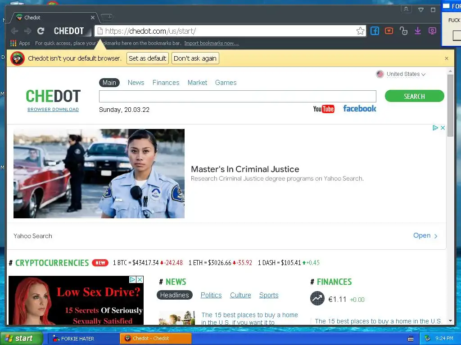Click Open on the Yahoo Search ad

425,235
